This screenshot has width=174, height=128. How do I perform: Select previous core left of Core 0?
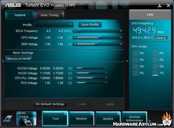pyautogui.click(x=152, y=38)
